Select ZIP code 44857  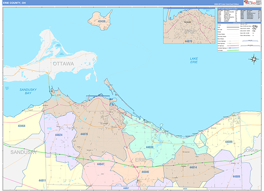126,188
